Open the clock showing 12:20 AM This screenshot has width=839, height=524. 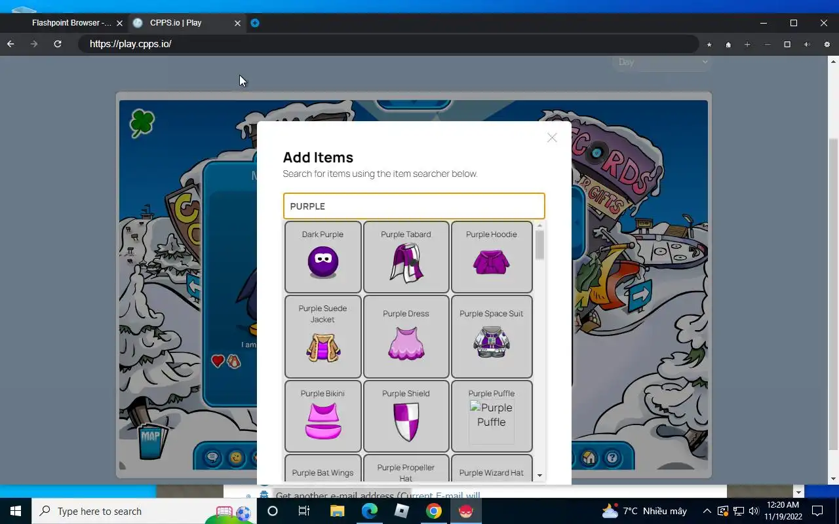coord(783,511)
